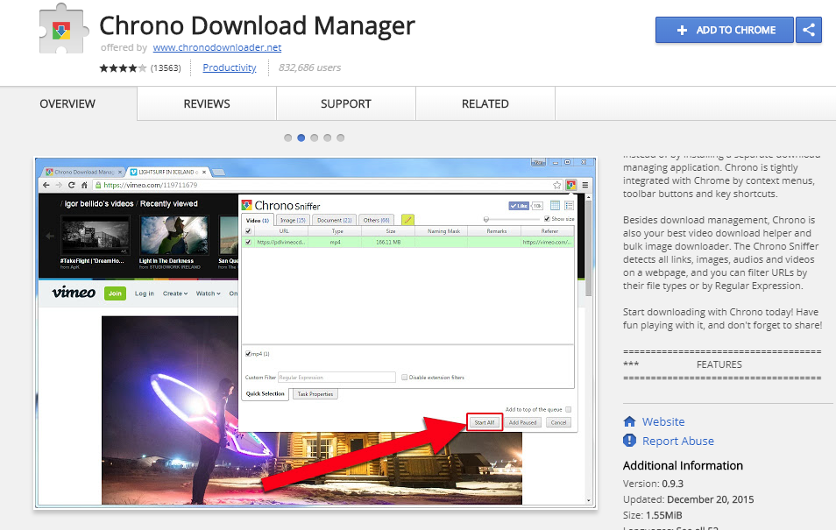
Task: Click the Custom Filter regular expression field
Action: 337,377
